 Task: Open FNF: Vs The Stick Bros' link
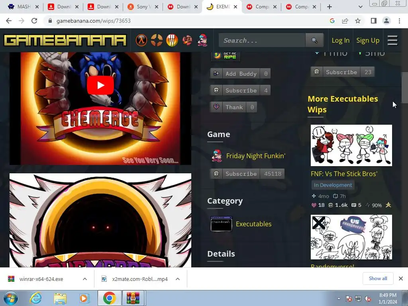(x=344, y=174)
